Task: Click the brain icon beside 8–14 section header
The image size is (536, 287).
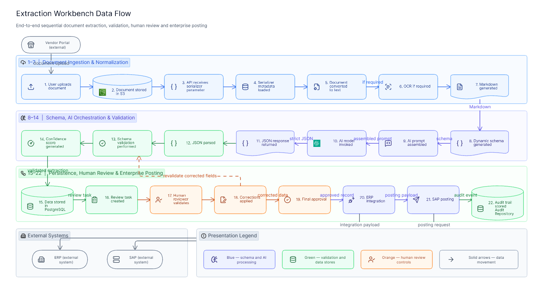Action: click(x=24, y=118)
